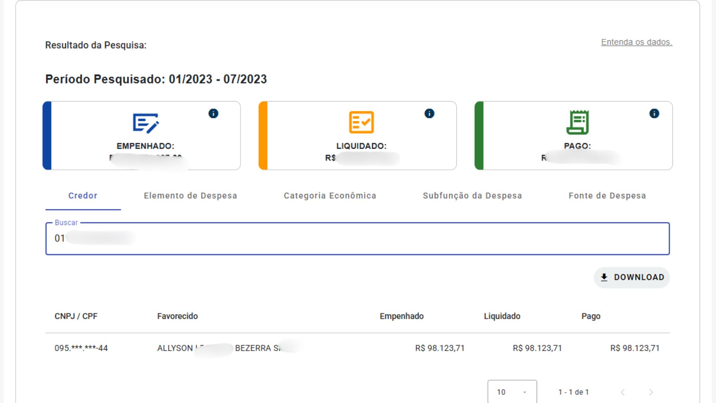Open the Fonte de Despesa tab
The height and width of the screenshot is (403, 716).
click(607, 196)
